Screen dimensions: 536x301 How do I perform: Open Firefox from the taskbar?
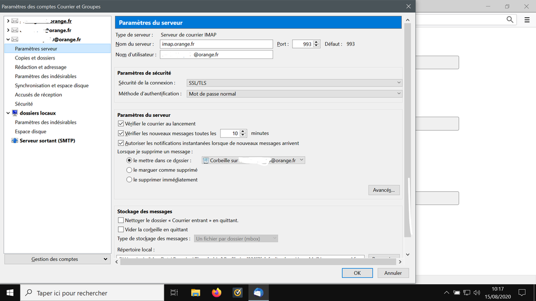pyautogui.click(x=217, y=292)
